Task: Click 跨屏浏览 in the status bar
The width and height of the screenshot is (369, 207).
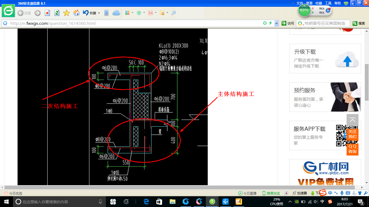Action: 271,193
